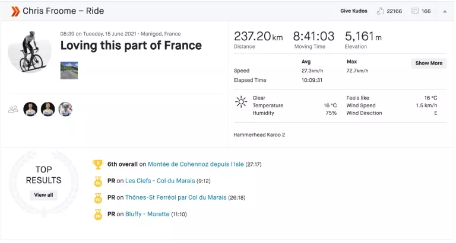The height and width of the screenshot is (243, 456).
Task: Open Thônes-St Ferréol par Col du Marais link
Action: click(x=176, y=197)
